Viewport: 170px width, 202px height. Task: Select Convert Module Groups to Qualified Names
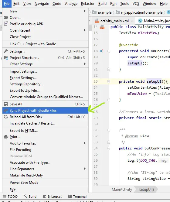tap(45, 97)
